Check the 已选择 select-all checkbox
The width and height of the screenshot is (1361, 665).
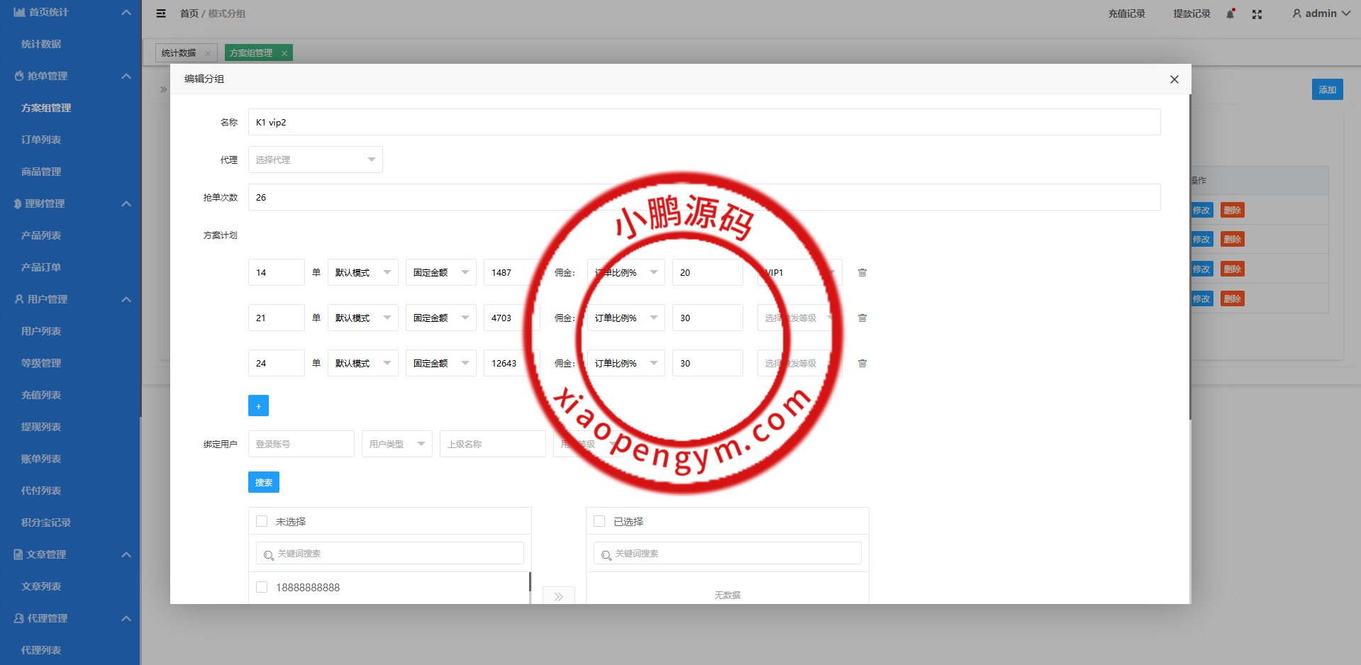click(599, 521)
